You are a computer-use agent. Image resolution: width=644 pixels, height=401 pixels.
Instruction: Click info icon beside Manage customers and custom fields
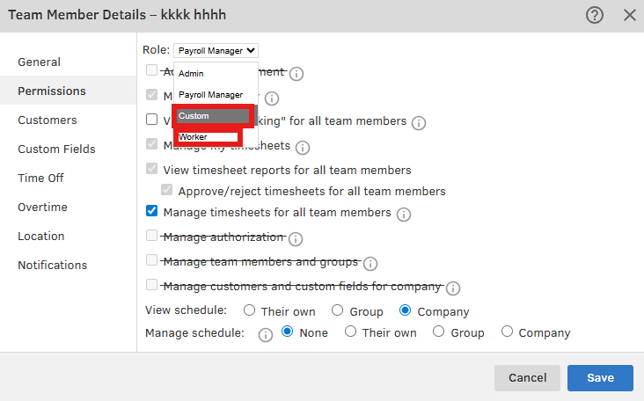pos(453,288)
